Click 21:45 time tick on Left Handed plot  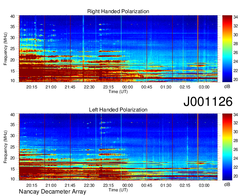click(x=70, y=185)
